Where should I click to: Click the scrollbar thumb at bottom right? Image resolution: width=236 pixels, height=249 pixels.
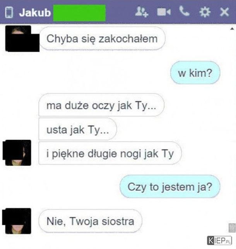(232, 228)
